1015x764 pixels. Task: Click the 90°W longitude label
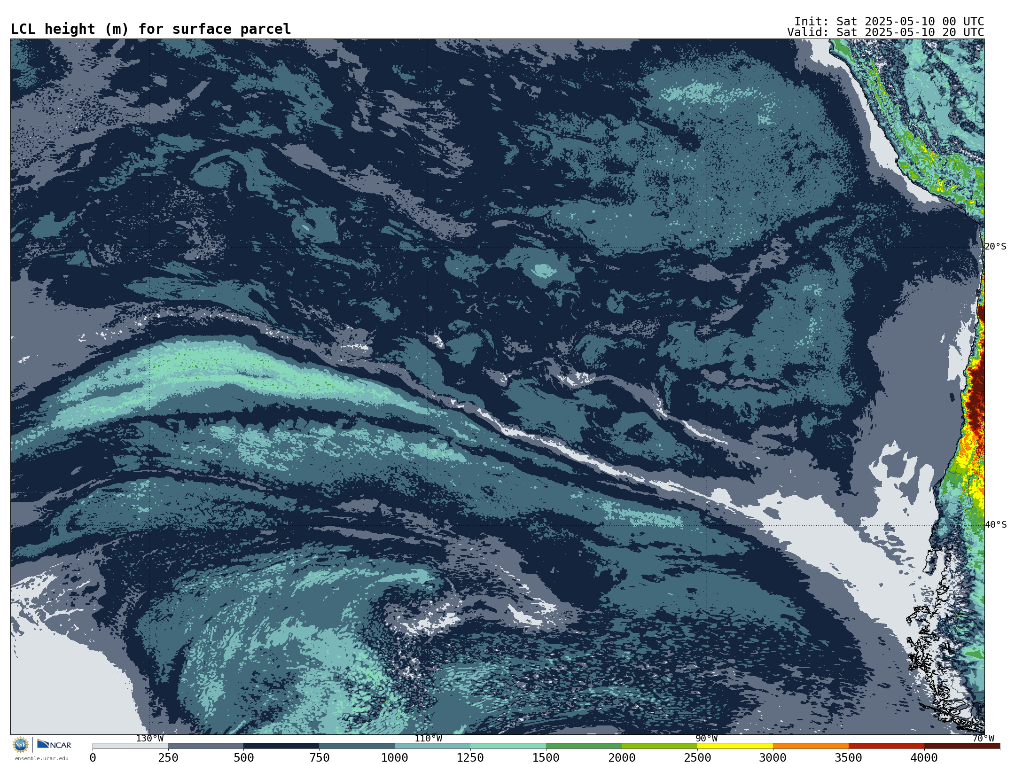coord(706,738)
